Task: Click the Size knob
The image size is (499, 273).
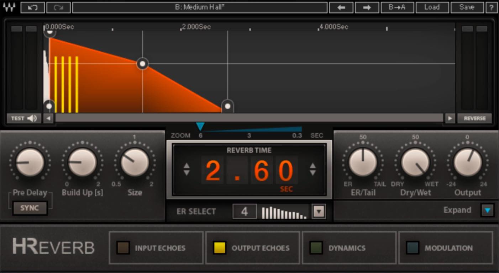Action: point(135,162)
